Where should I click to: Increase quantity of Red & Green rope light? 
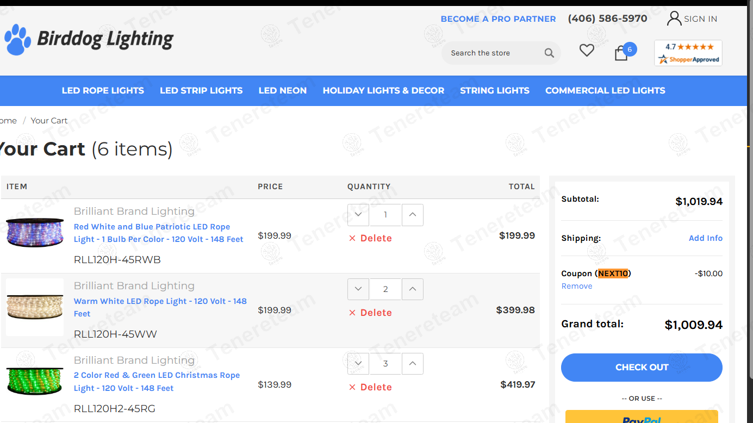click(x=413, y=364)
